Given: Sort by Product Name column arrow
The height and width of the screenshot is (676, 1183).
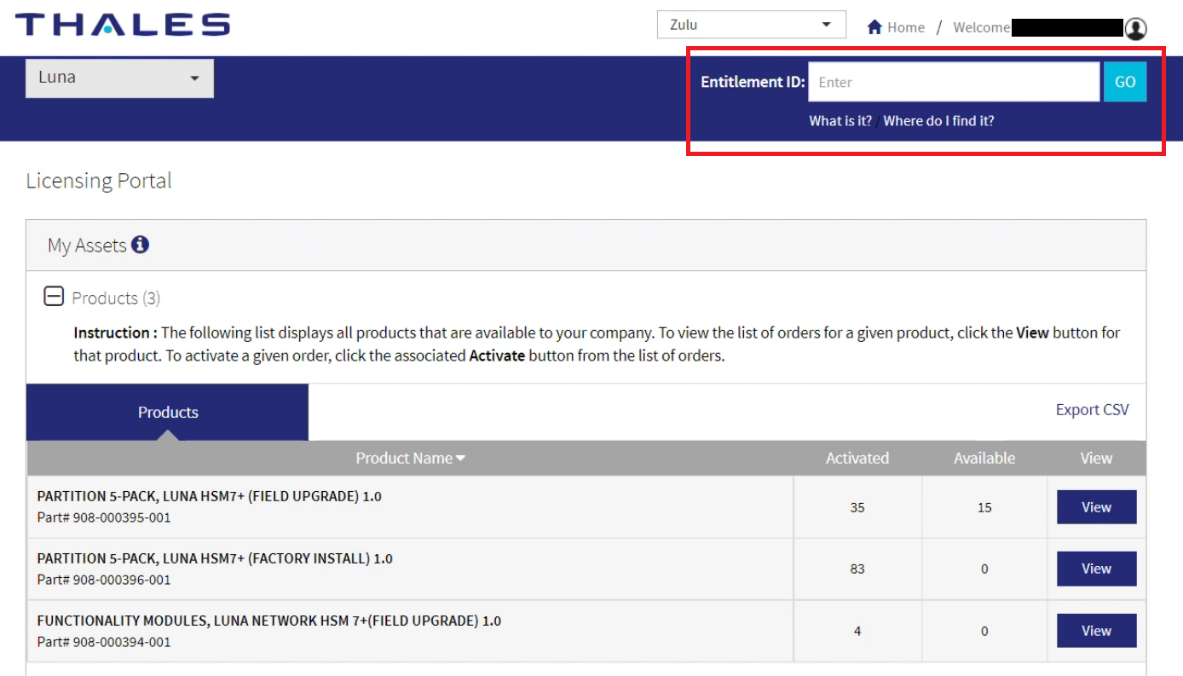Looking at the screenshot, I should (x=460, y=459).
